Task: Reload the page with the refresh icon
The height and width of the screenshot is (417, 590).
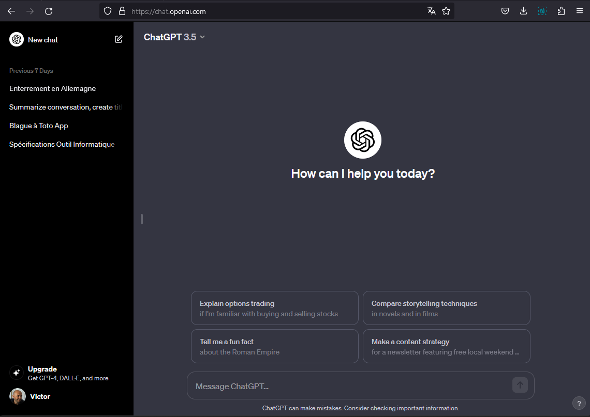Action: tap(49, 11)
